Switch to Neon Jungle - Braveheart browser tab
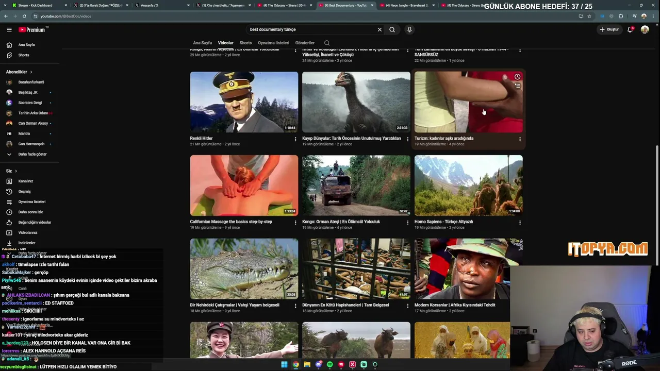 [x=407, y=5]
